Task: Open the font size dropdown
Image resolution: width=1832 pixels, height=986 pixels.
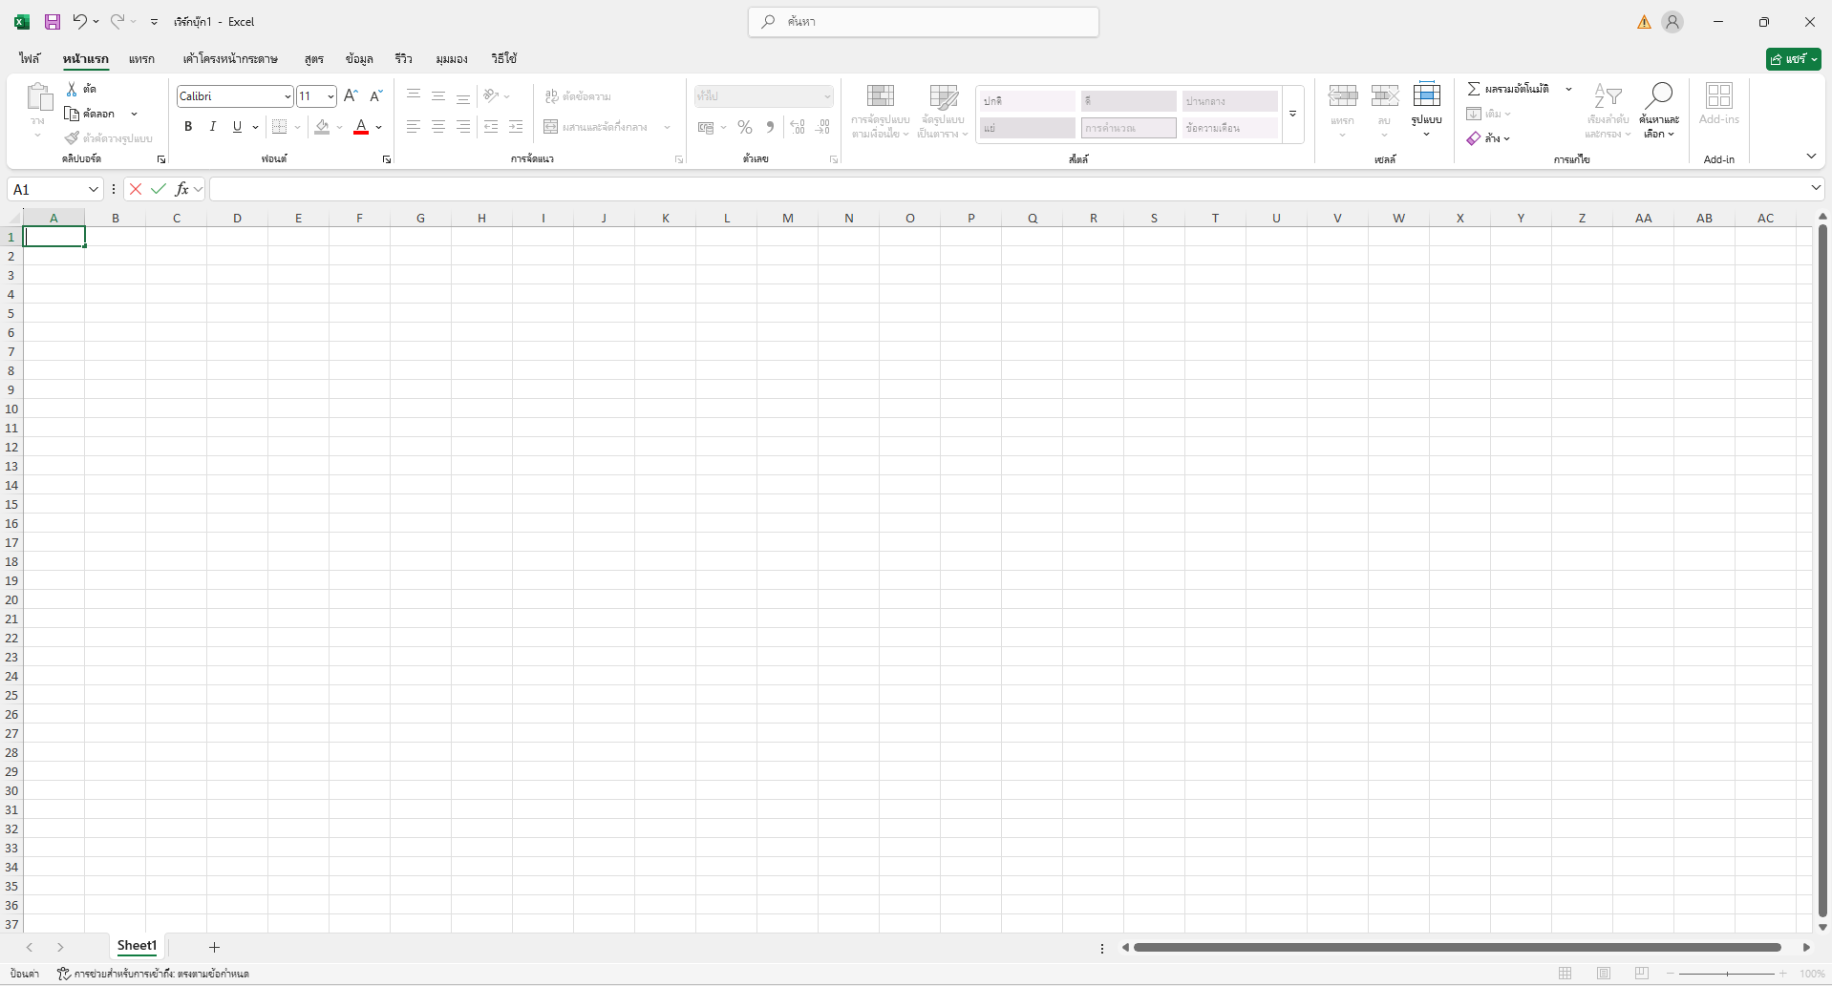Action: 330,96
